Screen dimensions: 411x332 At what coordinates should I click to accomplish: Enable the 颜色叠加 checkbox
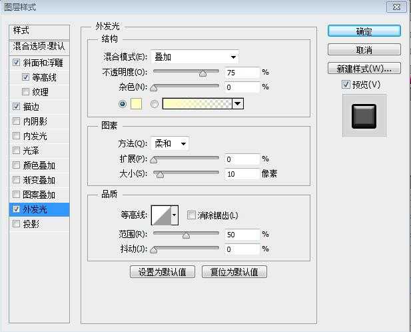(x=16, y=165)
